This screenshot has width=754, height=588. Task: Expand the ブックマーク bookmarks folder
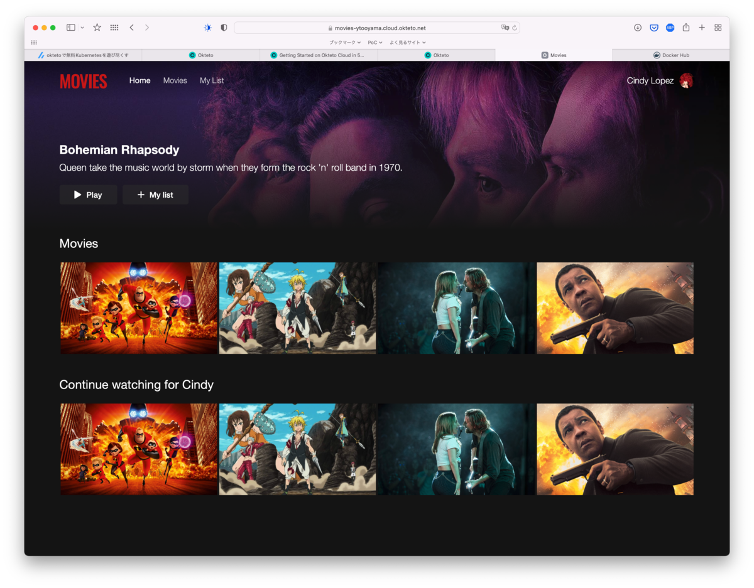pyautogui.click(x=345, y=43)
